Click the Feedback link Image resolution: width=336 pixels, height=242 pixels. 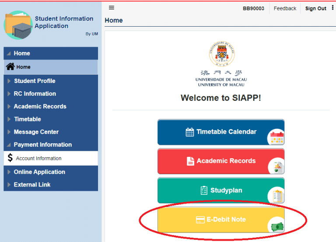[x=285, y=8]
